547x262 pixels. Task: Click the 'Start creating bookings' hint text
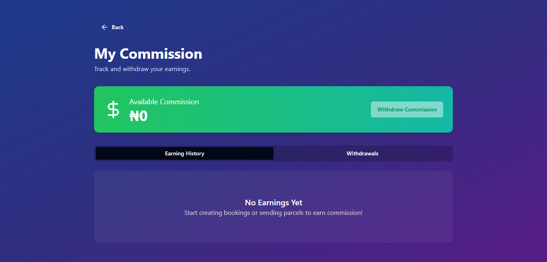click(273, 213)
